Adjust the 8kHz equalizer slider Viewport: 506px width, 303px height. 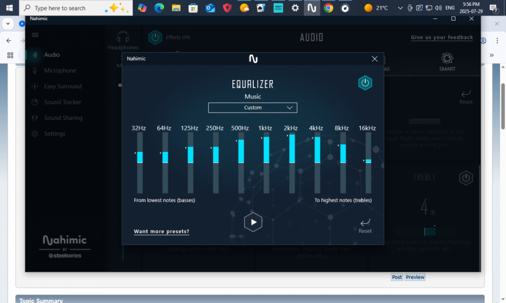[x=343, y=163]
